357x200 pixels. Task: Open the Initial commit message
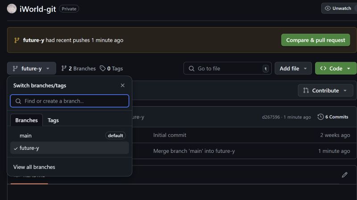[x=170, y=135]
